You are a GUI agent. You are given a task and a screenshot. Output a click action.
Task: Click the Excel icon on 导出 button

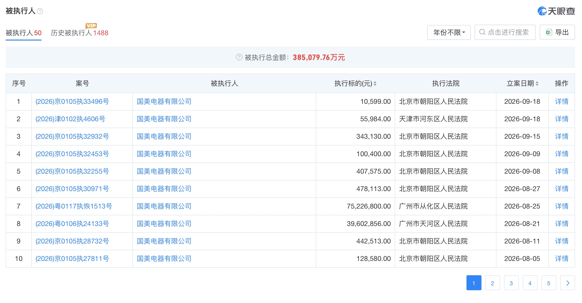coord(549,32)
